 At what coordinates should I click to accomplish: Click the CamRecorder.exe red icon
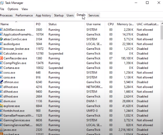(1, 58)
